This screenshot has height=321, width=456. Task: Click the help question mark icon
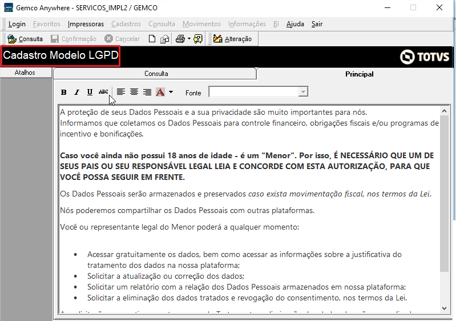pos(198,39)
